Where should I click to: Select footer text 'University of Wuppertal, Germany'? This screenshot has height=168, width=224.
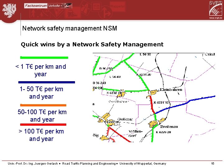143,164
